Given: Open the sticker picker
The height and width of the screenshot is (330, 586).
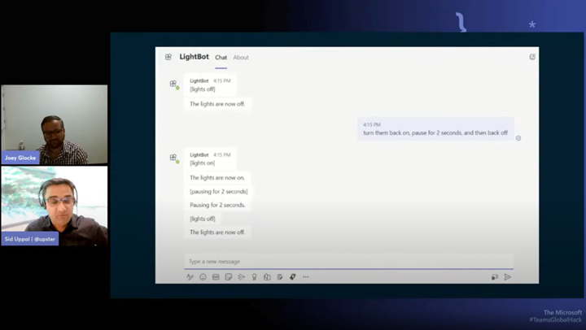Looking at the screenshot, I should click(x=229, y=277).
